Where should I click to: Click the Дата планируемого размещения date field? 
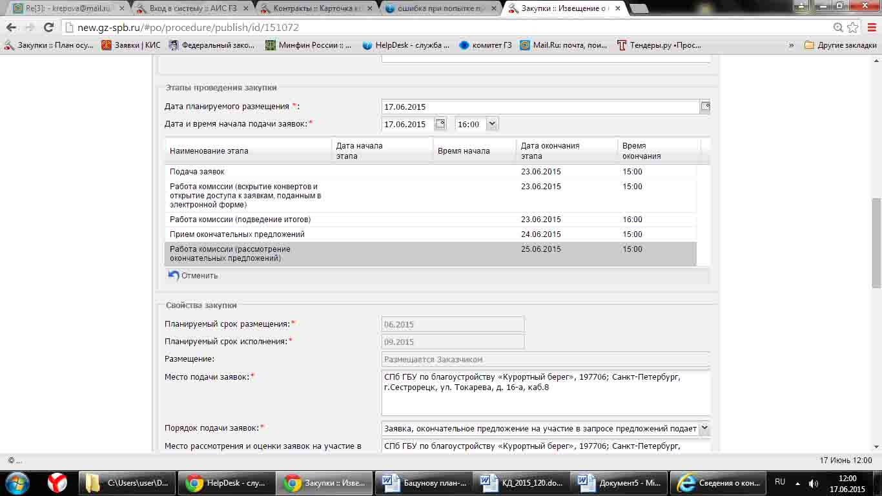click(541, 107)
